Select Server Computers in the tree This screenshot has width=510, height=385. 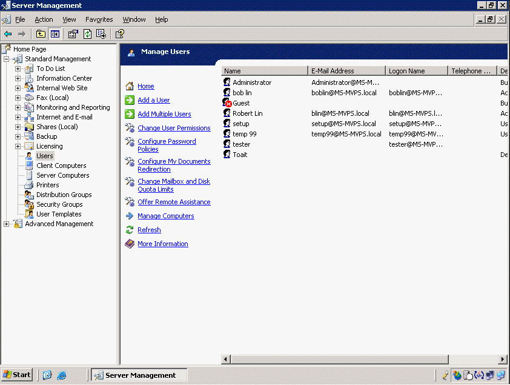point(63,175)
